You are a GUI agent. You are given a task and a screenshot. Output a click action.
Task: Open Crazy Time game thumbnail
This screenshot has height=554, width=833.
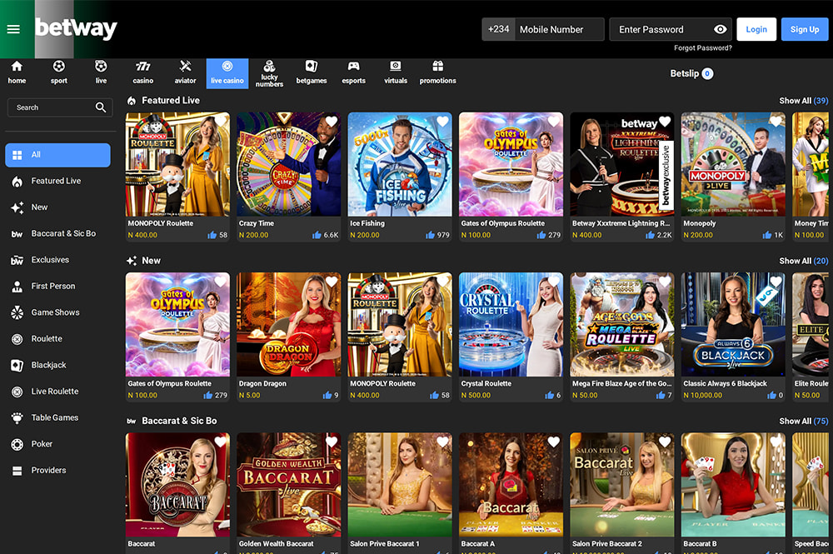288,164
